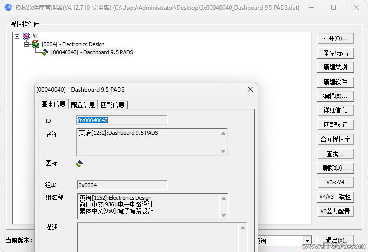Viewport: 368px width, 252px height.
Task: Select [00040040] - Dashboard 9.5 PADS item
Action: point(92,52)
